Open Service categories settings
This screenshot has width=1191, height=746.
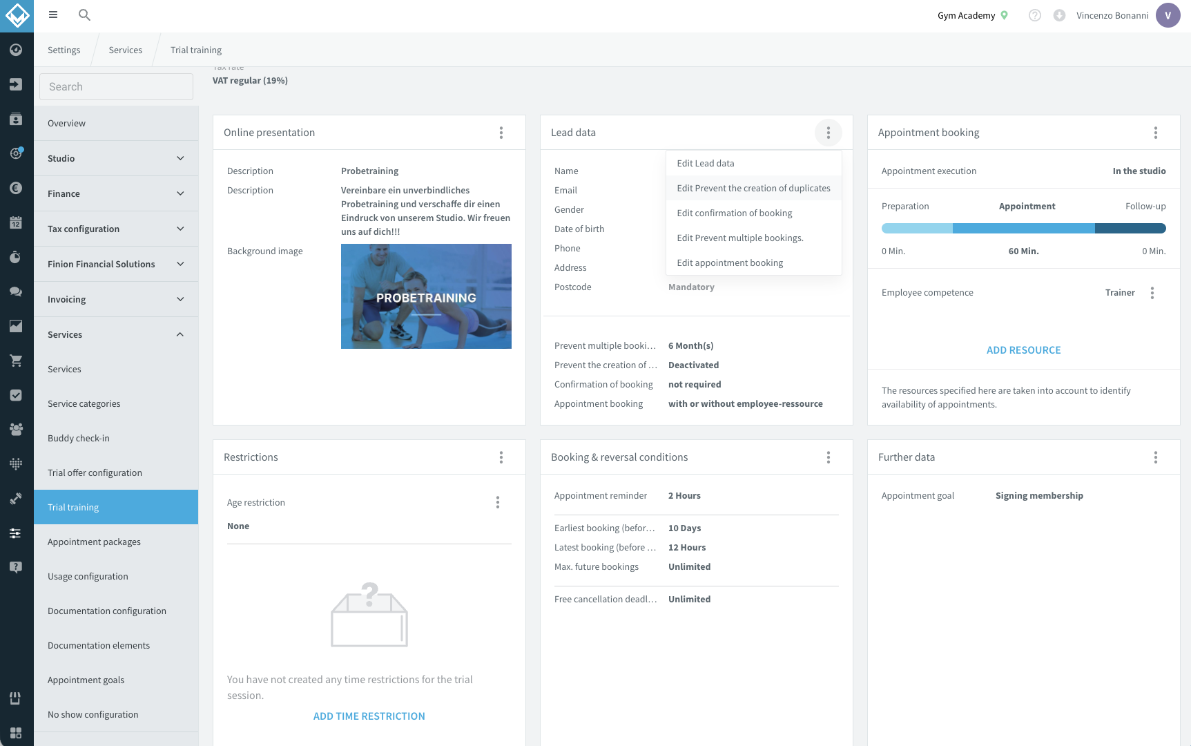[116, 403]
